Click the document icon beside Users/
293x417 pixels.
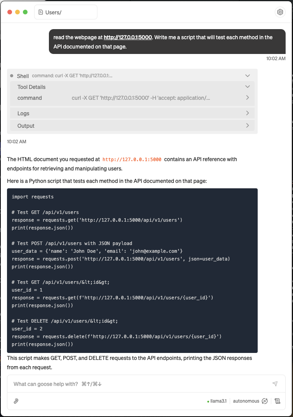click(41, 12)
